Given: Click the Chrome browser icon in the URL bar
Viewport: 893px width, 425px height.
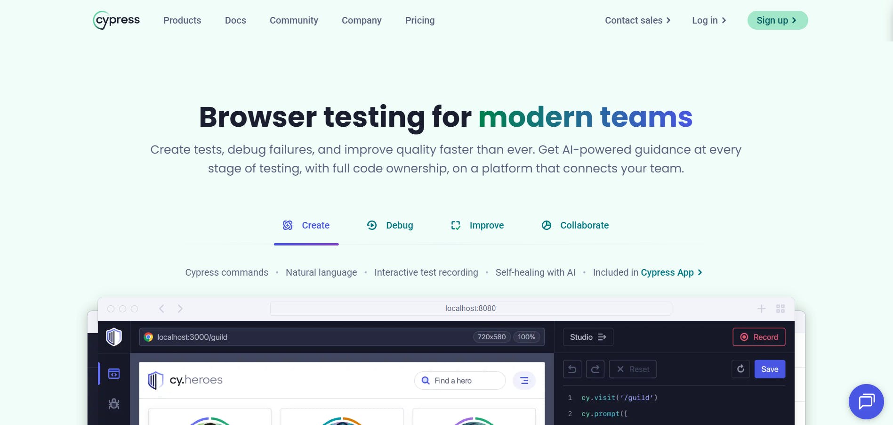Looking at the screenshot, I should 148,337.
